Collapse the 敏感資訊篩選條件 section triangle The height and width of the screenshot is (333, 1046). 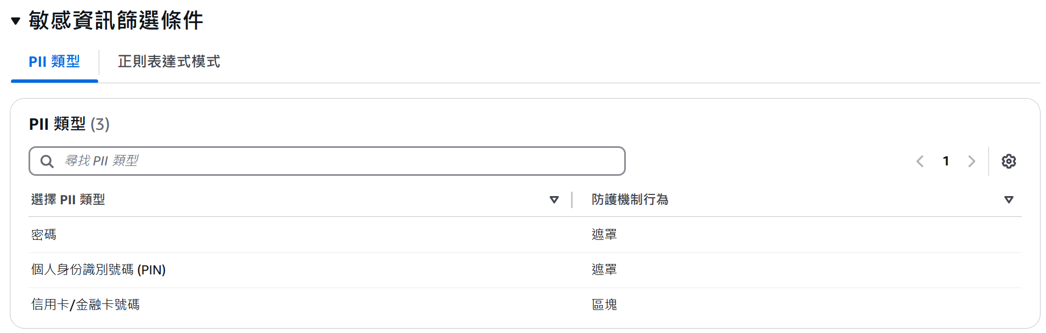pyautogui.click(x=16, y=21)
